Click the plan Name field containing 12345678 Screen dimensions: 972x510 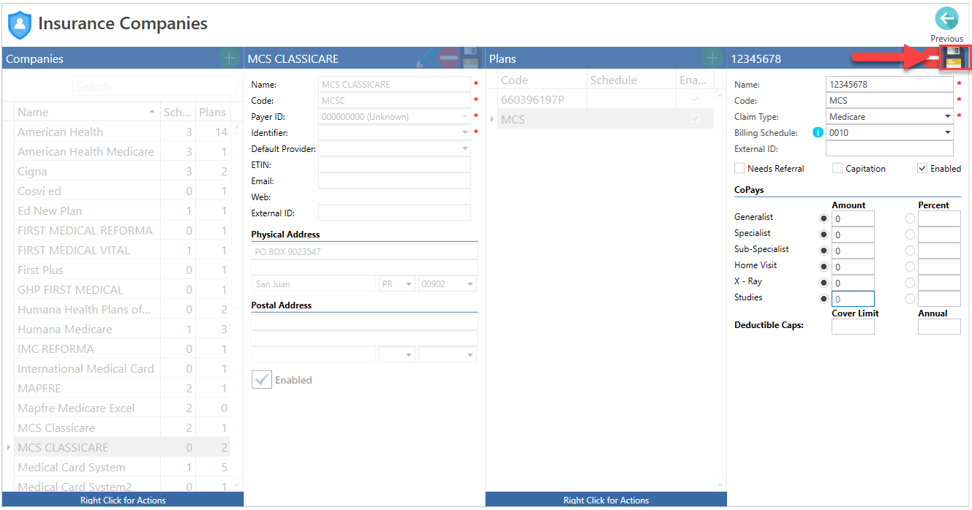point(889,85)
